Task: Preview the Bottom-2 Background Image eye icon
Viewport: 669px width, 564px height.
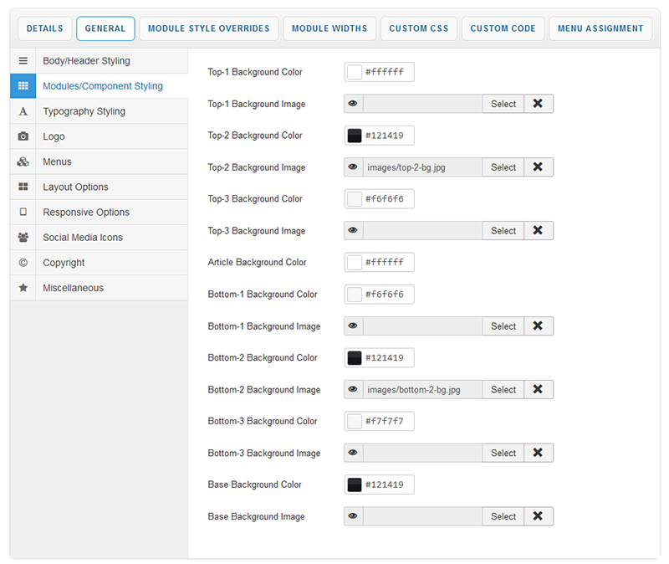Action: coord(353,389)
